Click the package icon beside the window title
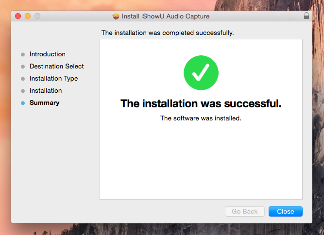 (x=116, y=17)
